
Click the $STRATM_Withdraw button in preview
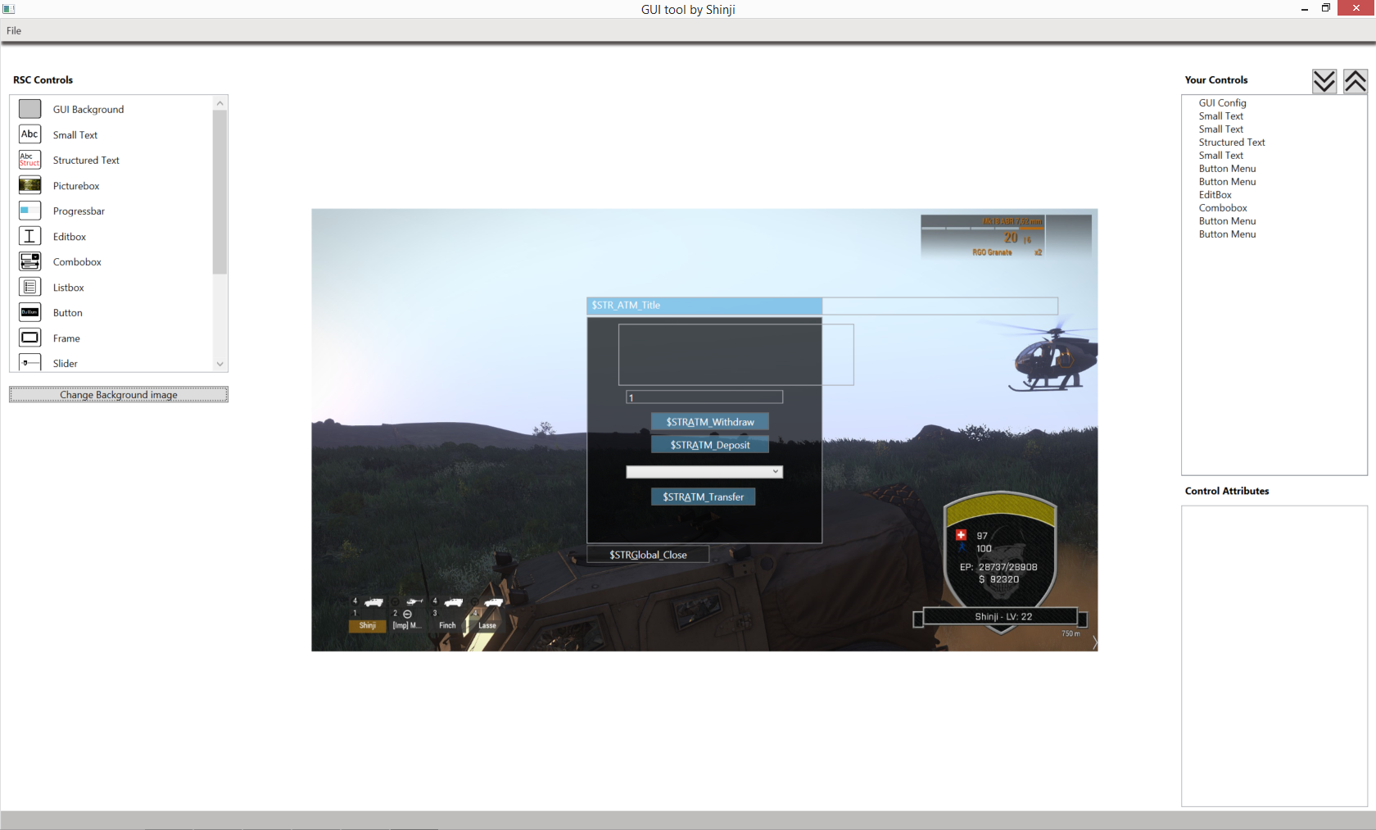[x=710, y=422]
